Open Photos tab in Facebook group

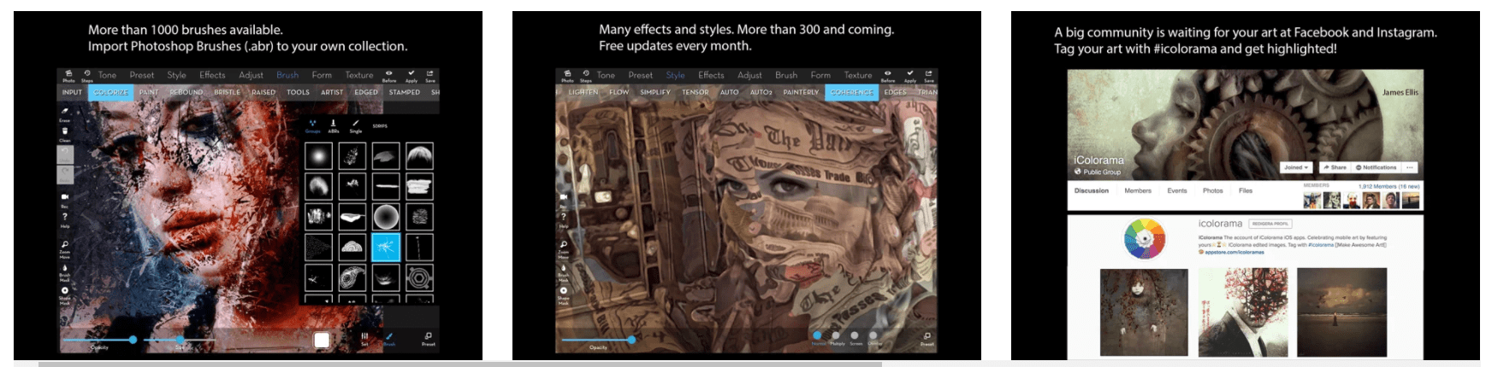click(x=1212, y=190)
